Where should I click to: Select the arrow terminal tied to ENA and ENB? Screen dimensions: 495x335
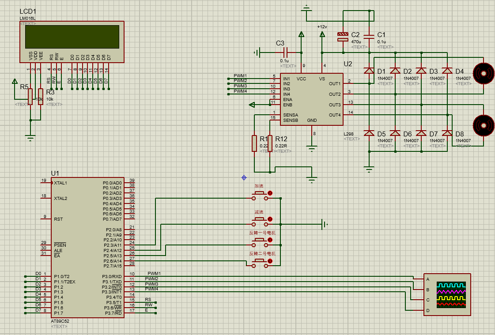pyautogui.click(x=252, y=105)
